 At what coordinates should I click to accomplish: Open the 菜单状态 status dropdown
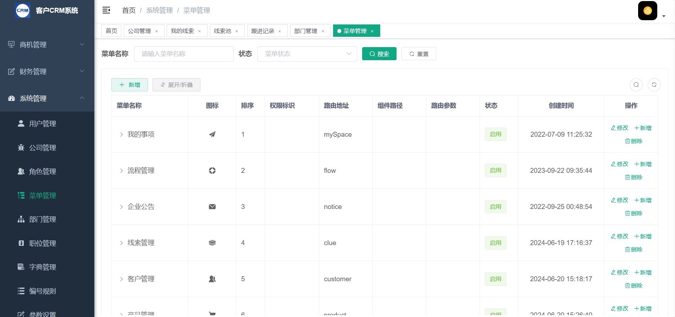pos(307,54)
